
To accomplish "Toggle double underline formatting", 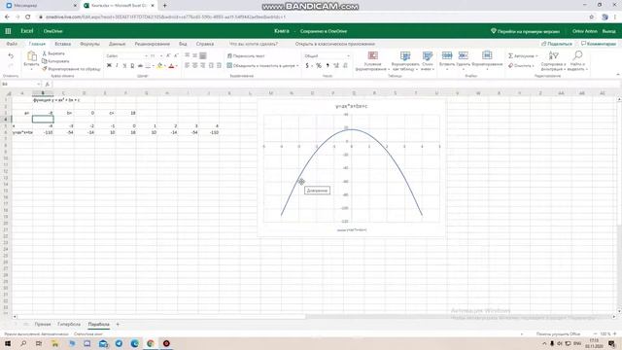I will tap(132, 65).
